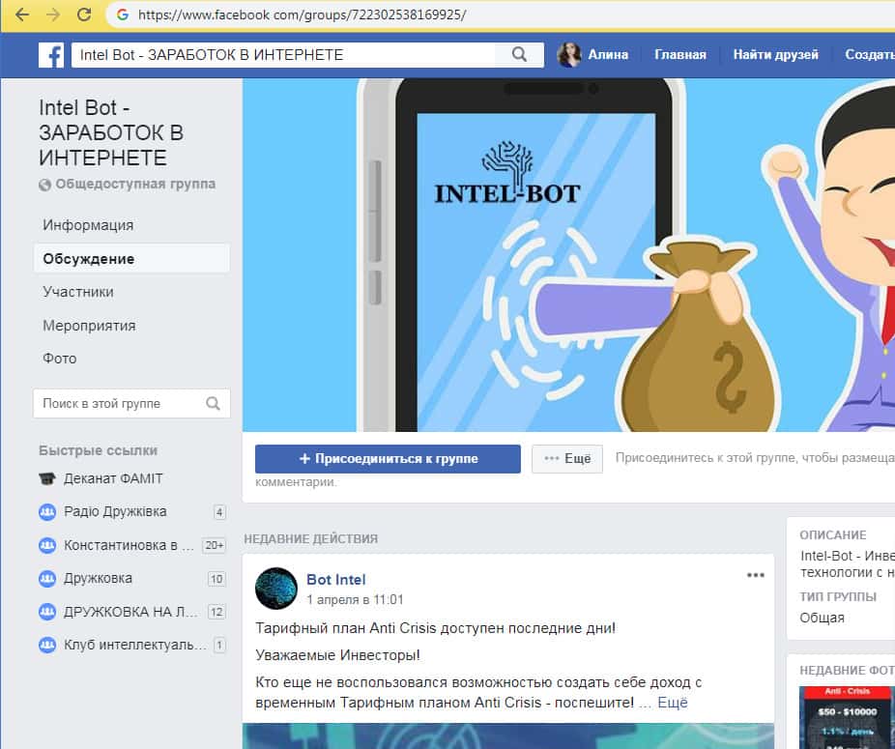Image resolution: width=895 pixels, height=749 pixels.
Task: Expand post text via Ещё link
Action: click(x=672, y=703)
